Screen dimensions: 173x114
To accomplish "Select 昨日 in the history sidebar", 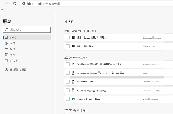I will pyautogui.click(x=27, y=49).
